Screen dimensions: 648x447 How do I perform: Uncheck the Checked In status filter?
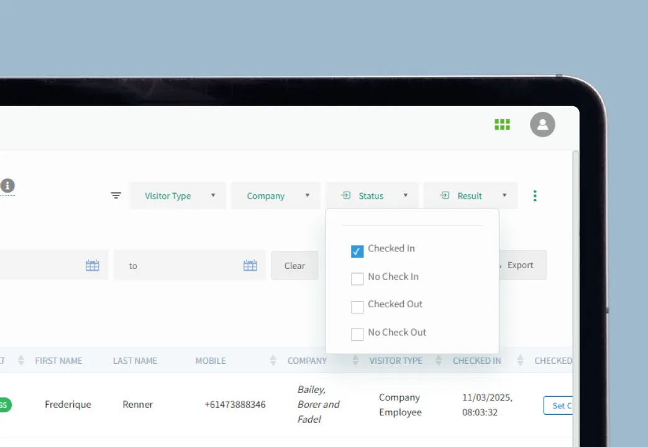[357, 251]
